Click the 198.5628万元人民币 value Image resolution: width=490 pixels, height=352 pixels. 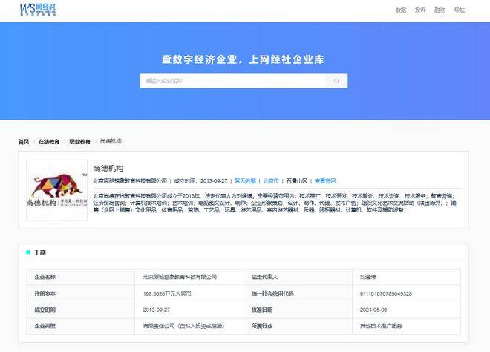(167, 294)
